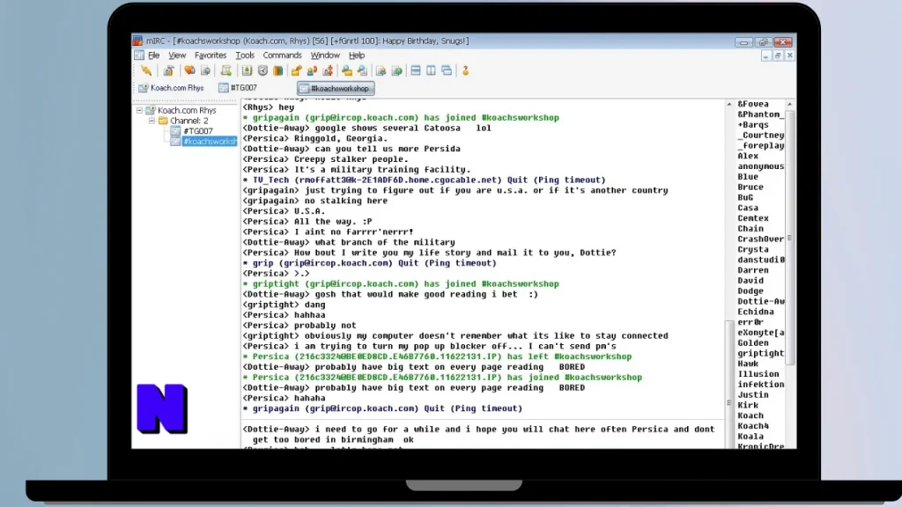Open the Received files toolbar icon
The height and width of the screenshot is (507, 902).
pos(347,70)
